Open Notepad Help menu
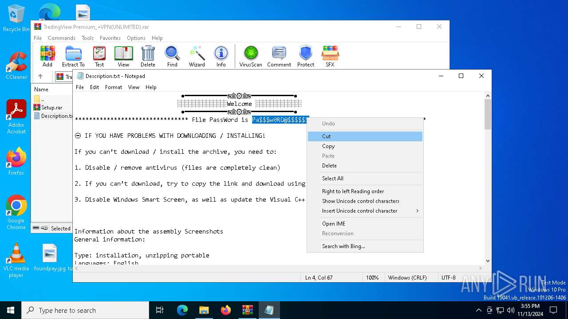This screenshot has width=568, height=319. [151, 87]
